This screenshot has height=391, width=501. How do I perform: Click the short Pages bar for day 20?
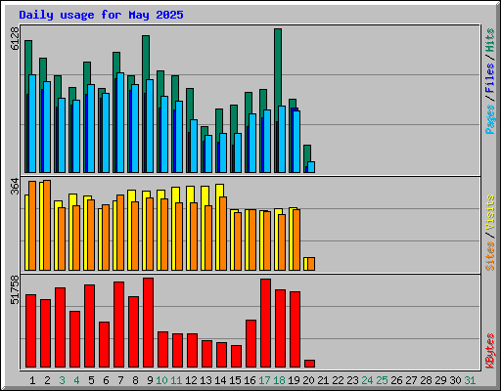pos(311,167)
